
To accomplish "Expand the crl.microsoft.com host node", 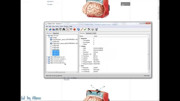I will coord(47,63).
